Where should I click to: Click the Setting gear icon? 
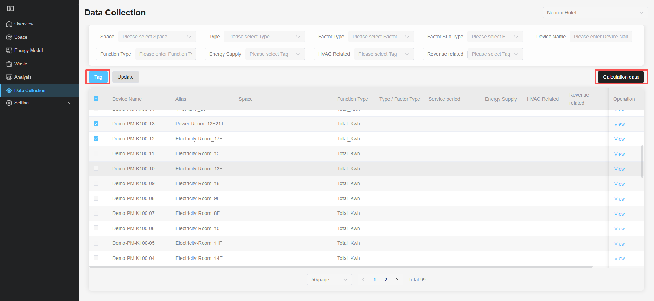coord(9,103)
